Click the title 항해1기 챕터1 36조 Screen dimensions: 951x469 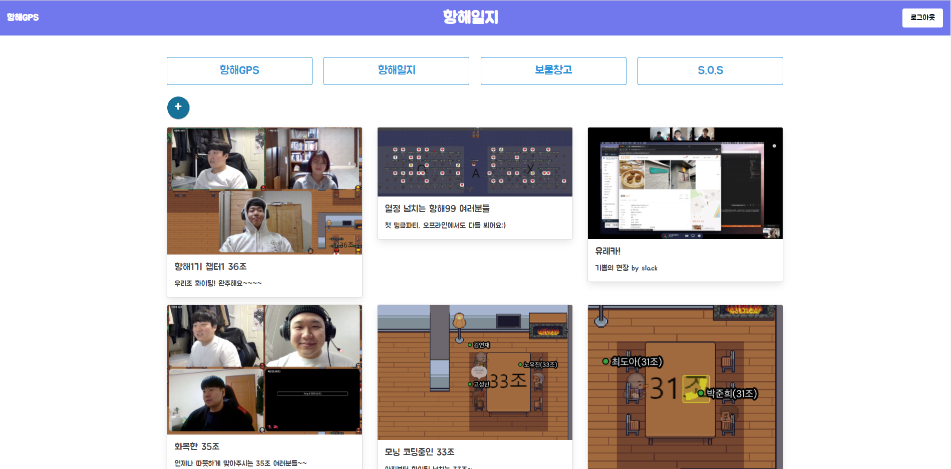210,266
